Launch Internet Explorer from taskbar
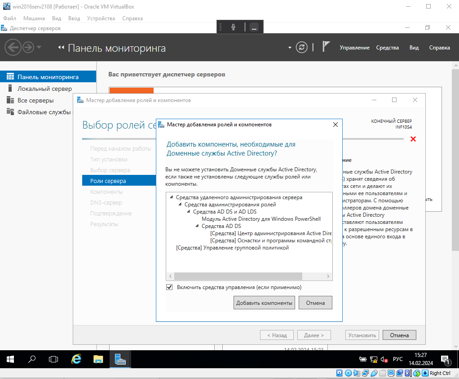This screenshot has width=459, height=379. (x=76, y=359)
